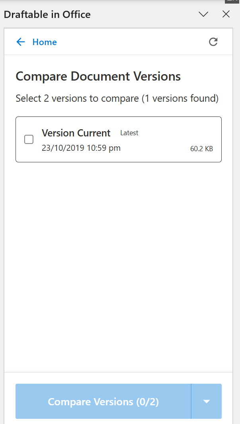
Task: Click the 60.2 KB version size label
Action: [x=201, y=148]
